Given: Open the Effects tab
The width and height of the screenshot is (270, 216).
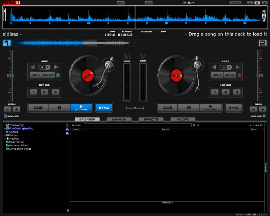Looking at the screenshot, I should [151, 119].
